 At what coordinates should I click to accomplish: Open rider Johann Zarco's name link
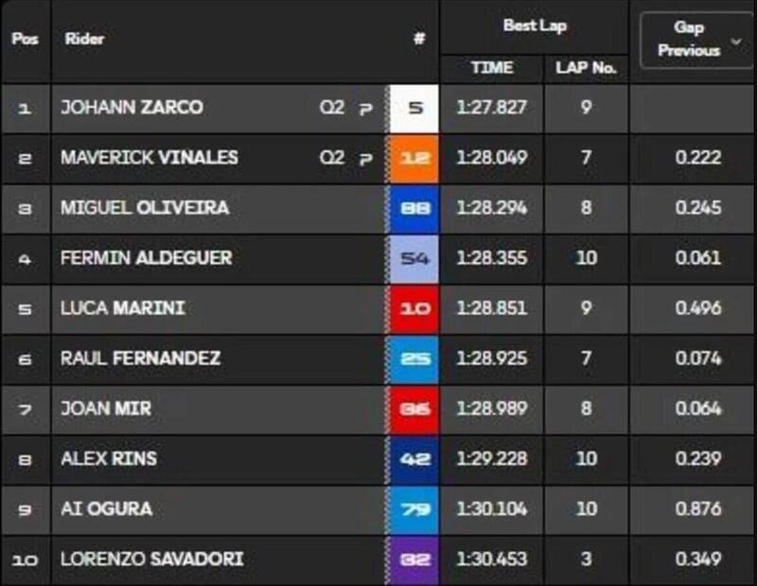tap(132, 108)
